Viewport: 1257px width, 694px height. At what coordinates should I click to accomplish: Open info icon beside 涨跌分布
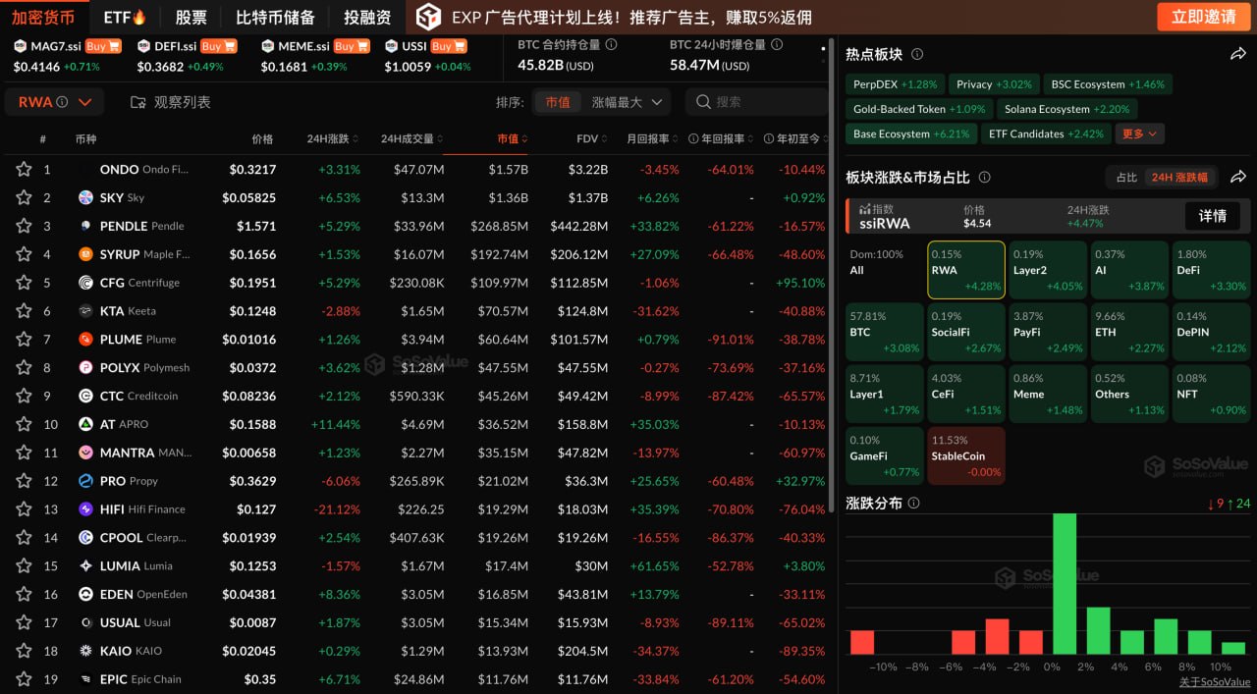pyautogui.click(x=914, y=503)
